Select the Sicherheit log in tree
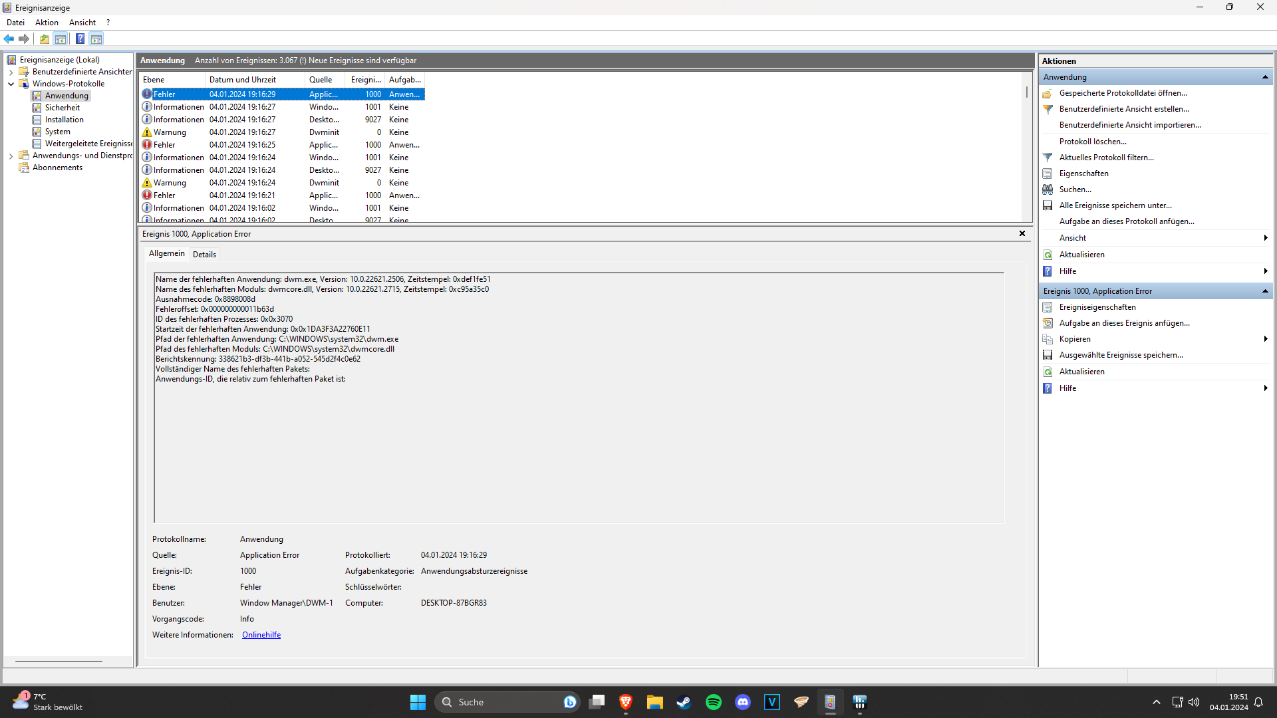The width and height of the screenshot is (1277, 718). click(62, 108)
